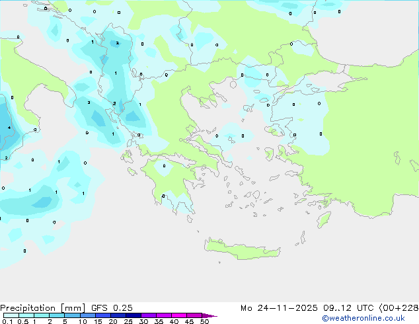This screenshot has width=419, height=324.
Task: Choose the 20–25 mm legend color swatch
Action: pos(118,315)
